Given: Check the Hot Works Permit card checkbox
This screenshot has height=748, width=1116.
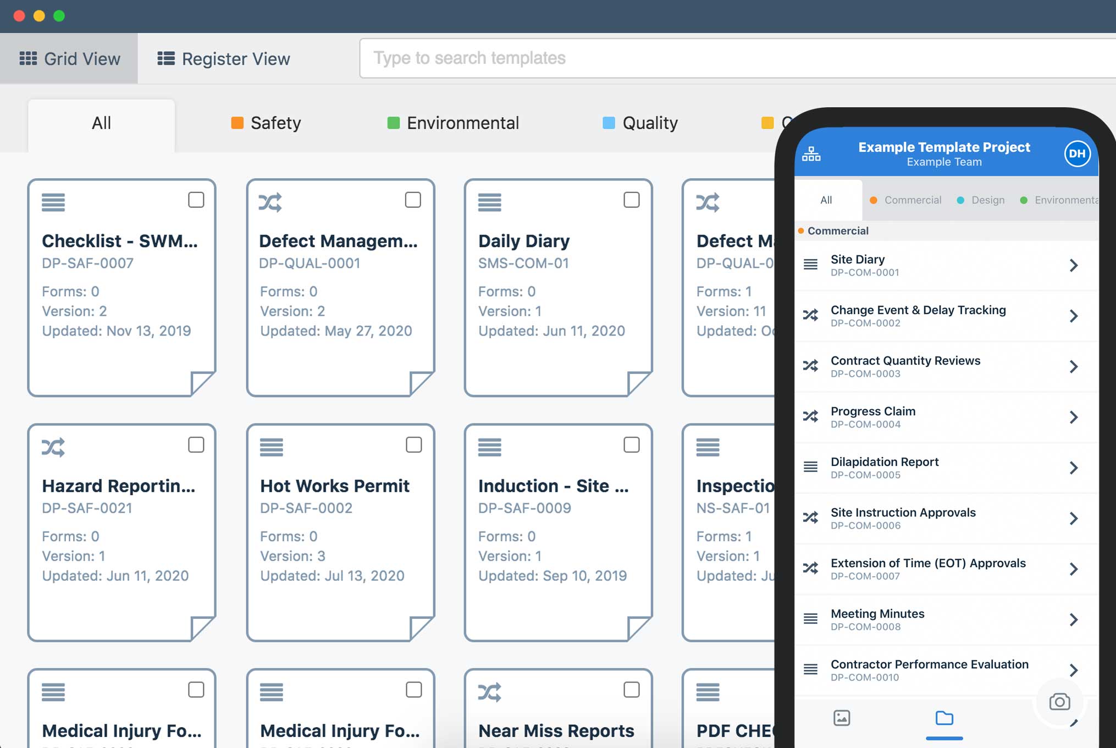Looking at the screenshot, I should click(x=414, y=444).
